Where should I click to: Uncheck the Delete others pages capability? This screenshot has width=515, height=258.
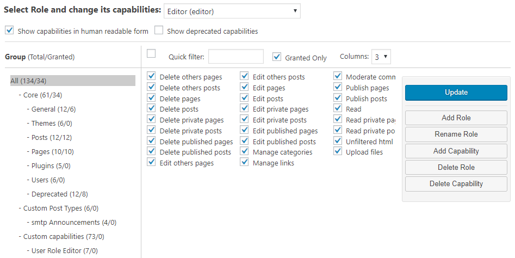click(151, 77)
